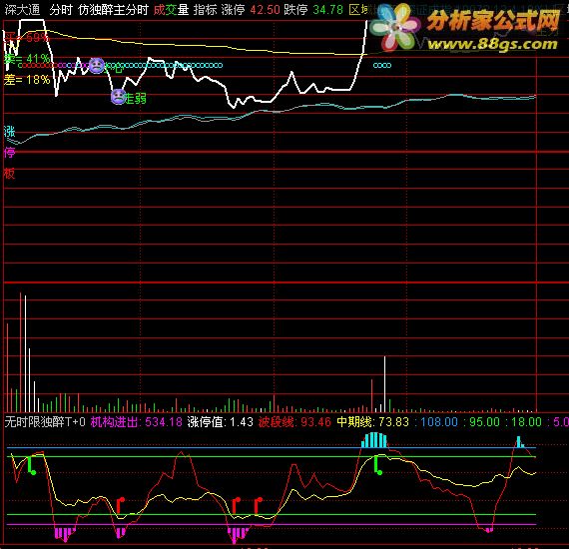Viewport: 569px width, 549px height.
Task: Click the small cyan bars at the indicator's far right
Action: (520, 442)
